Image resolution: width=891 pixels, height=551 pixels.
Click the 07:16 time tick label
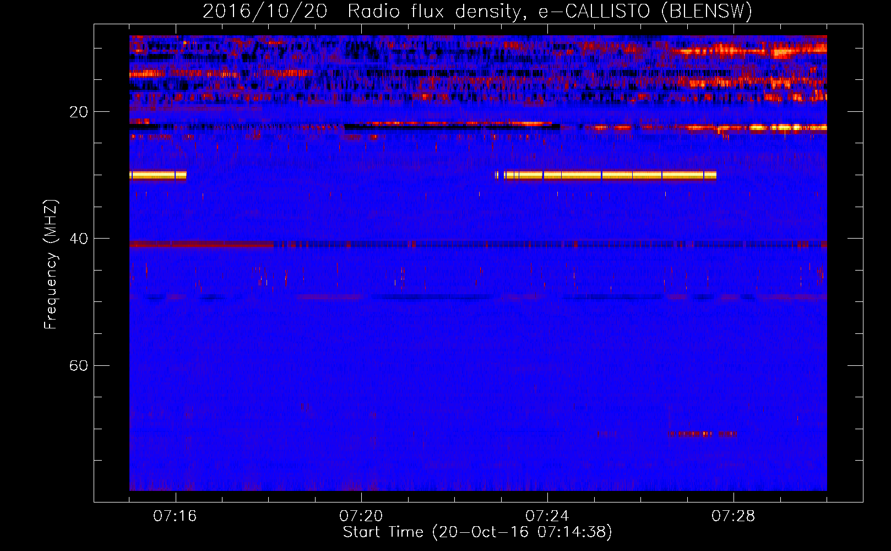[x=175, y=516]
